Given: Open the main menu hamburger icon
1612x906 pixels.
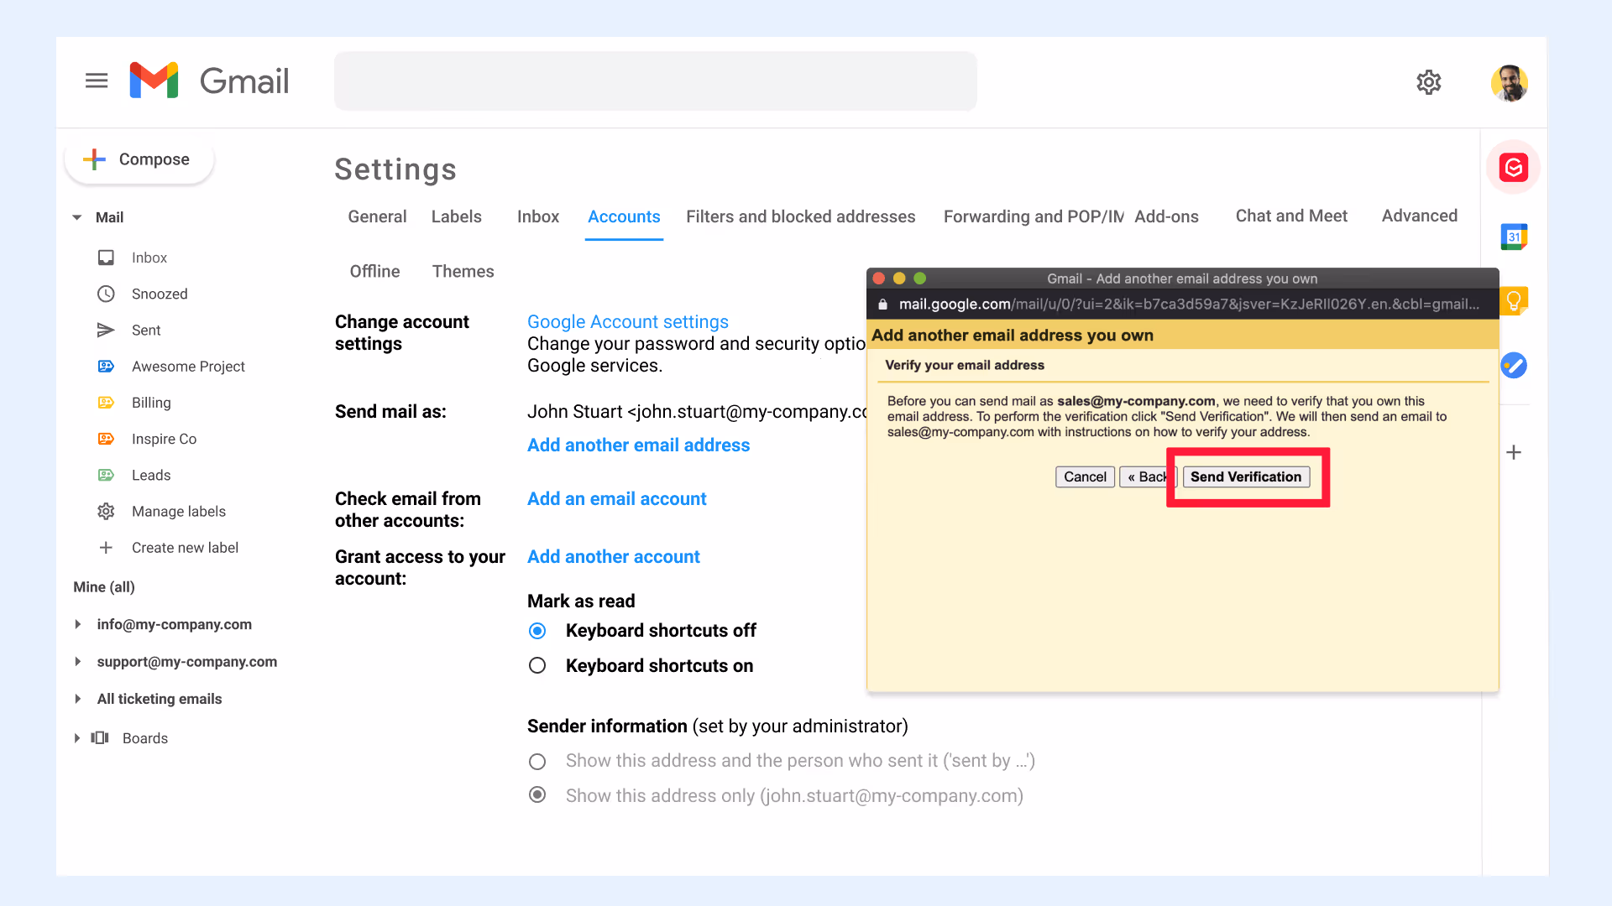Looking at the screenshot, I should point(97,81).
